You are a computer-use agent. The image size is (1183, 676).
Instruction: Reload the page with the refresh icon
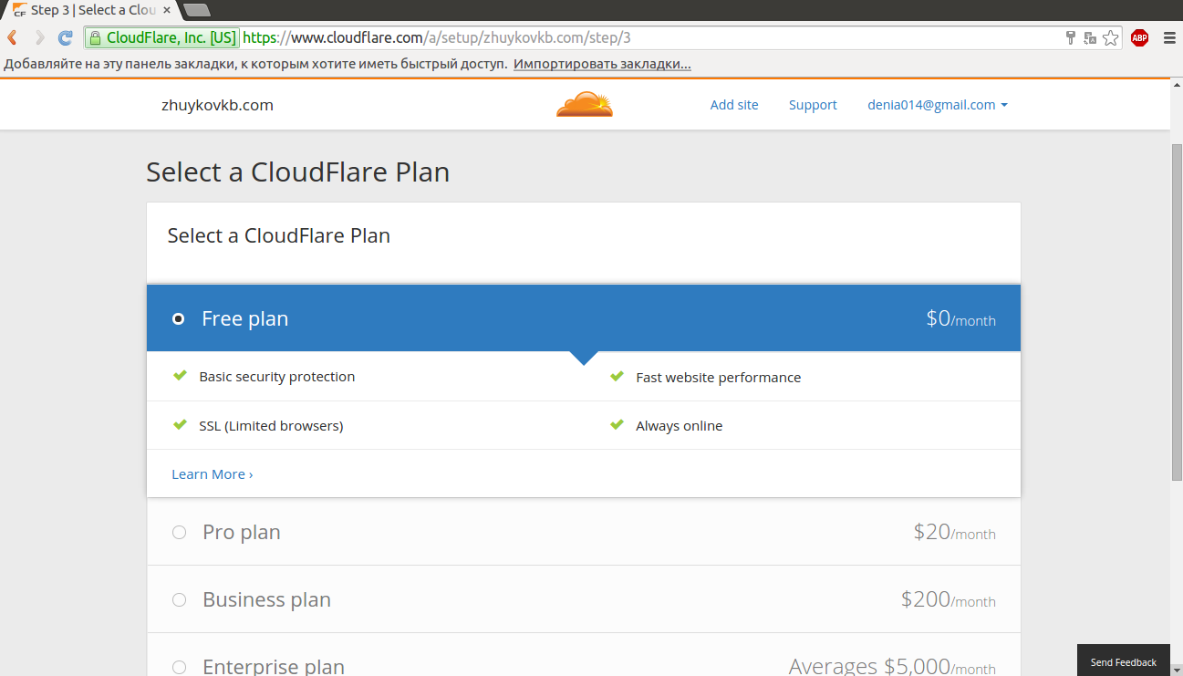tap(66, 38)
